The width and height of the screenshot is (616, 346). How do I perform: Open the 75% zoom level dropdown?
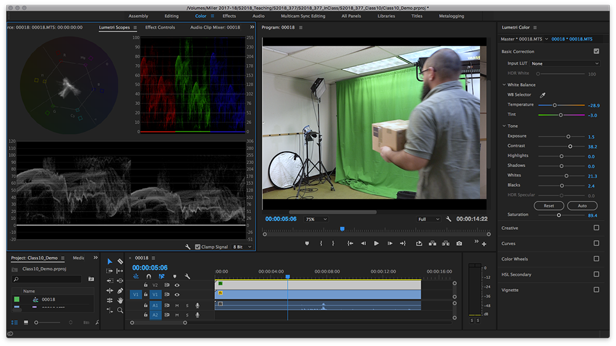[x=316, y=219]
